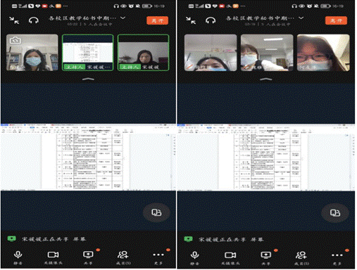Open the 更多 more menu in left screenshot
Screen dimensions: 357x270
[x=158, y=257]
